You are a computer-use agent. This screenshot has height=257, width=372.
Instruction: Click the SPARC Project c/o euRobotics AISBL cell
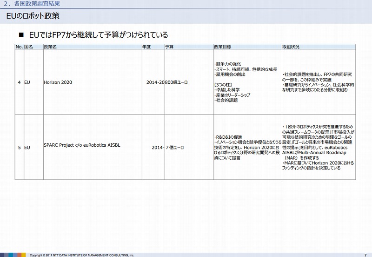pos(82,145)
